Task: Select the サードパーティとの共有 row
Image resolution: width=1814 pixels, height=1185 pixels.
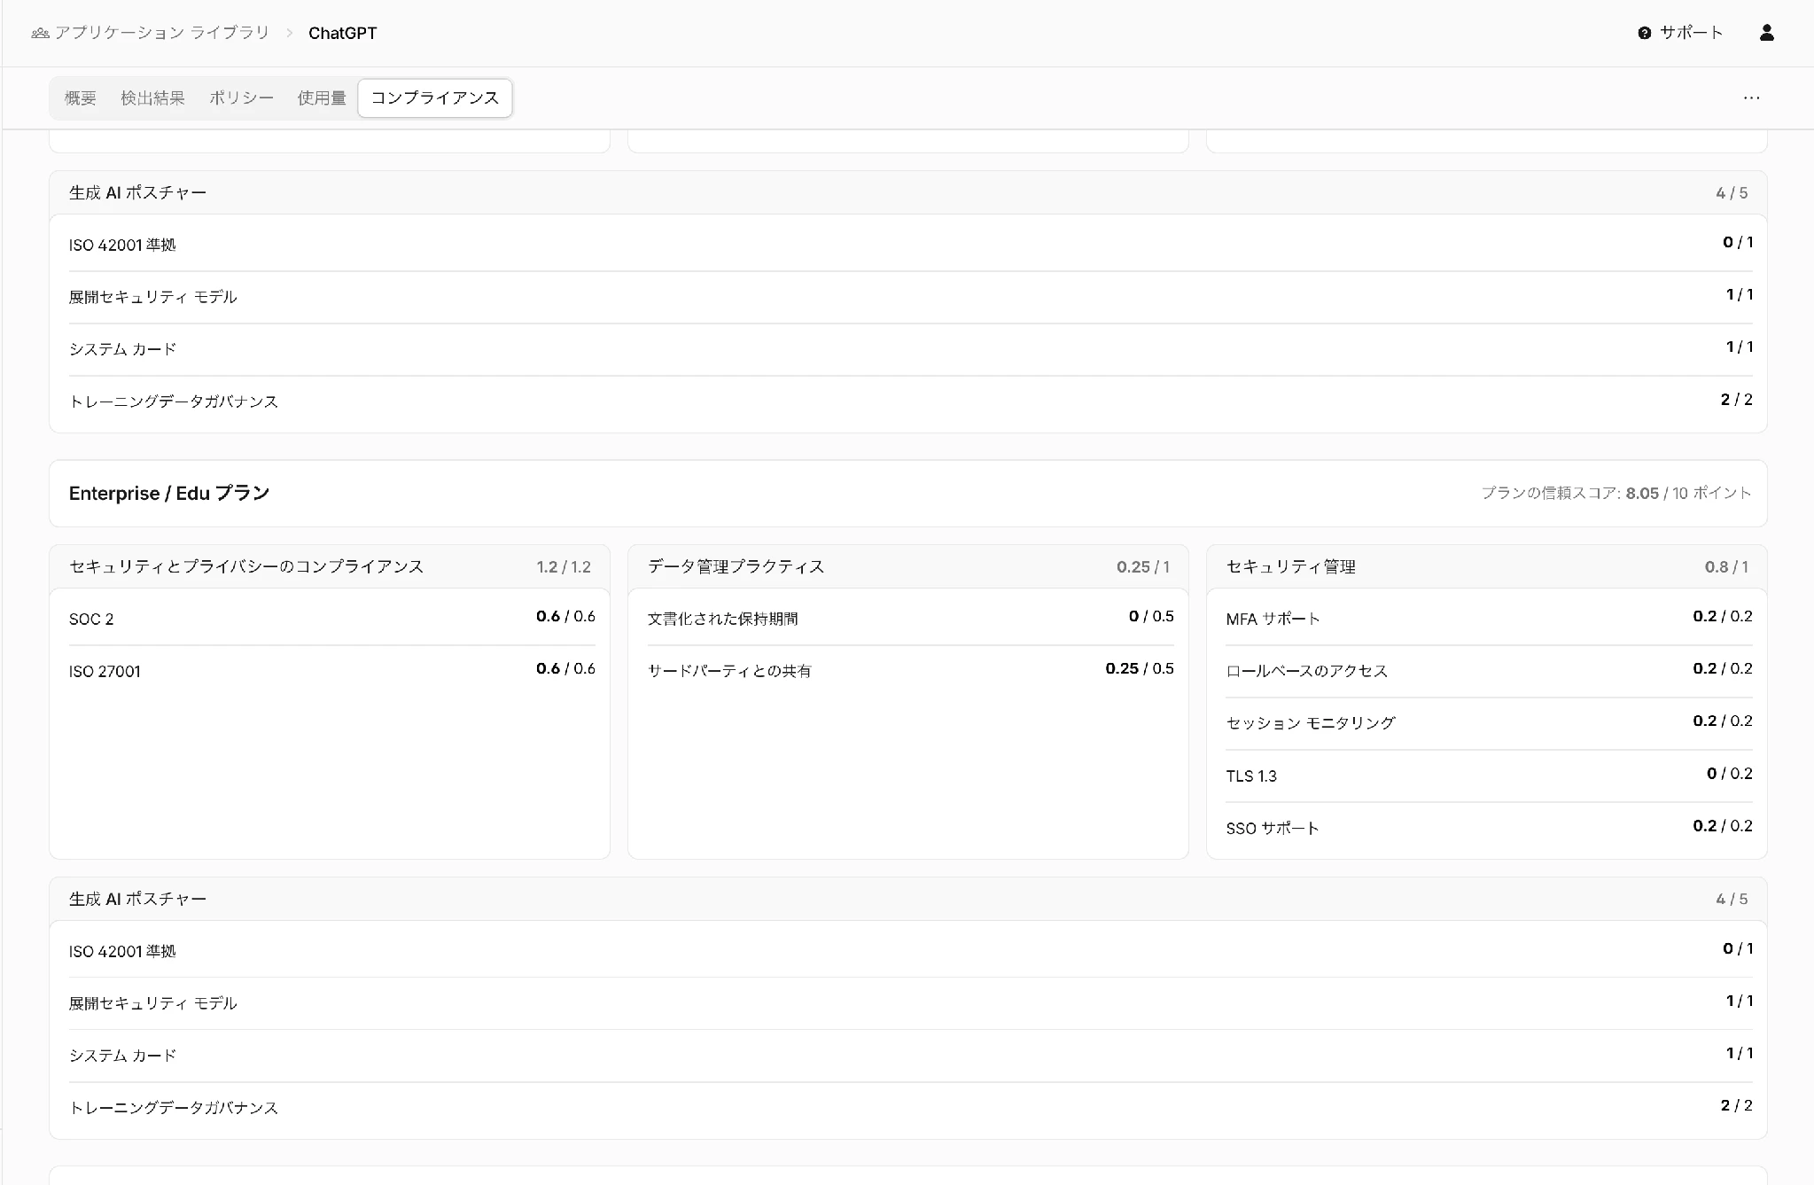Action: tap(910, 671)
